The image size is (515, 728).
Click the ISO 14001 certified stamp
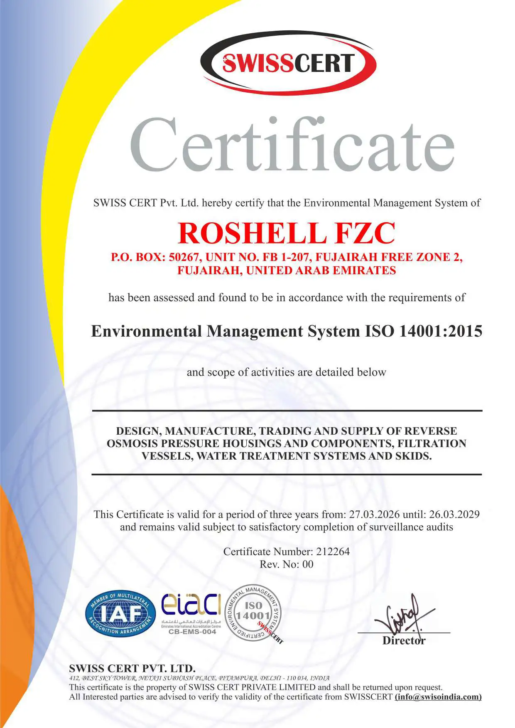pyautogui.click(x=255, y=613)
